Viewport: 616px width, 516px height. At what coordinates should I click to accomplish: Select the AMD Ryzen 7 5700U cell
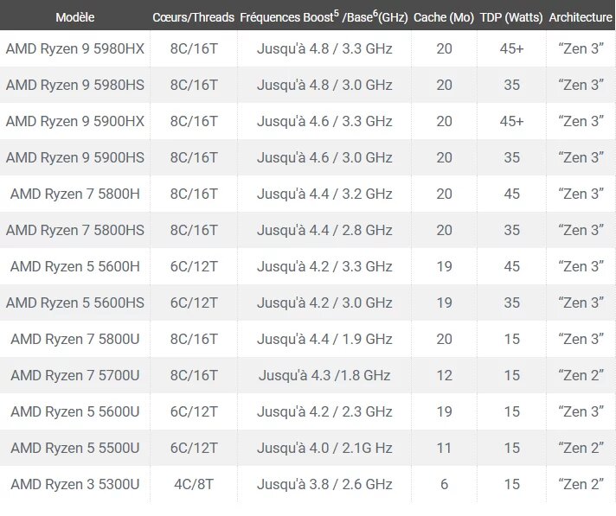tap(75, 375)
